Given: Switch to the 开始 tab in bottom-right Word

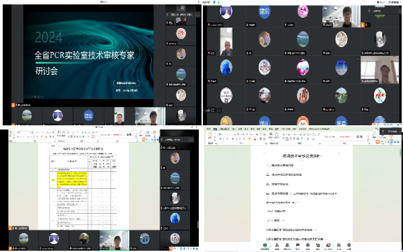Looking at the screenshot, I should pos(215,129).
